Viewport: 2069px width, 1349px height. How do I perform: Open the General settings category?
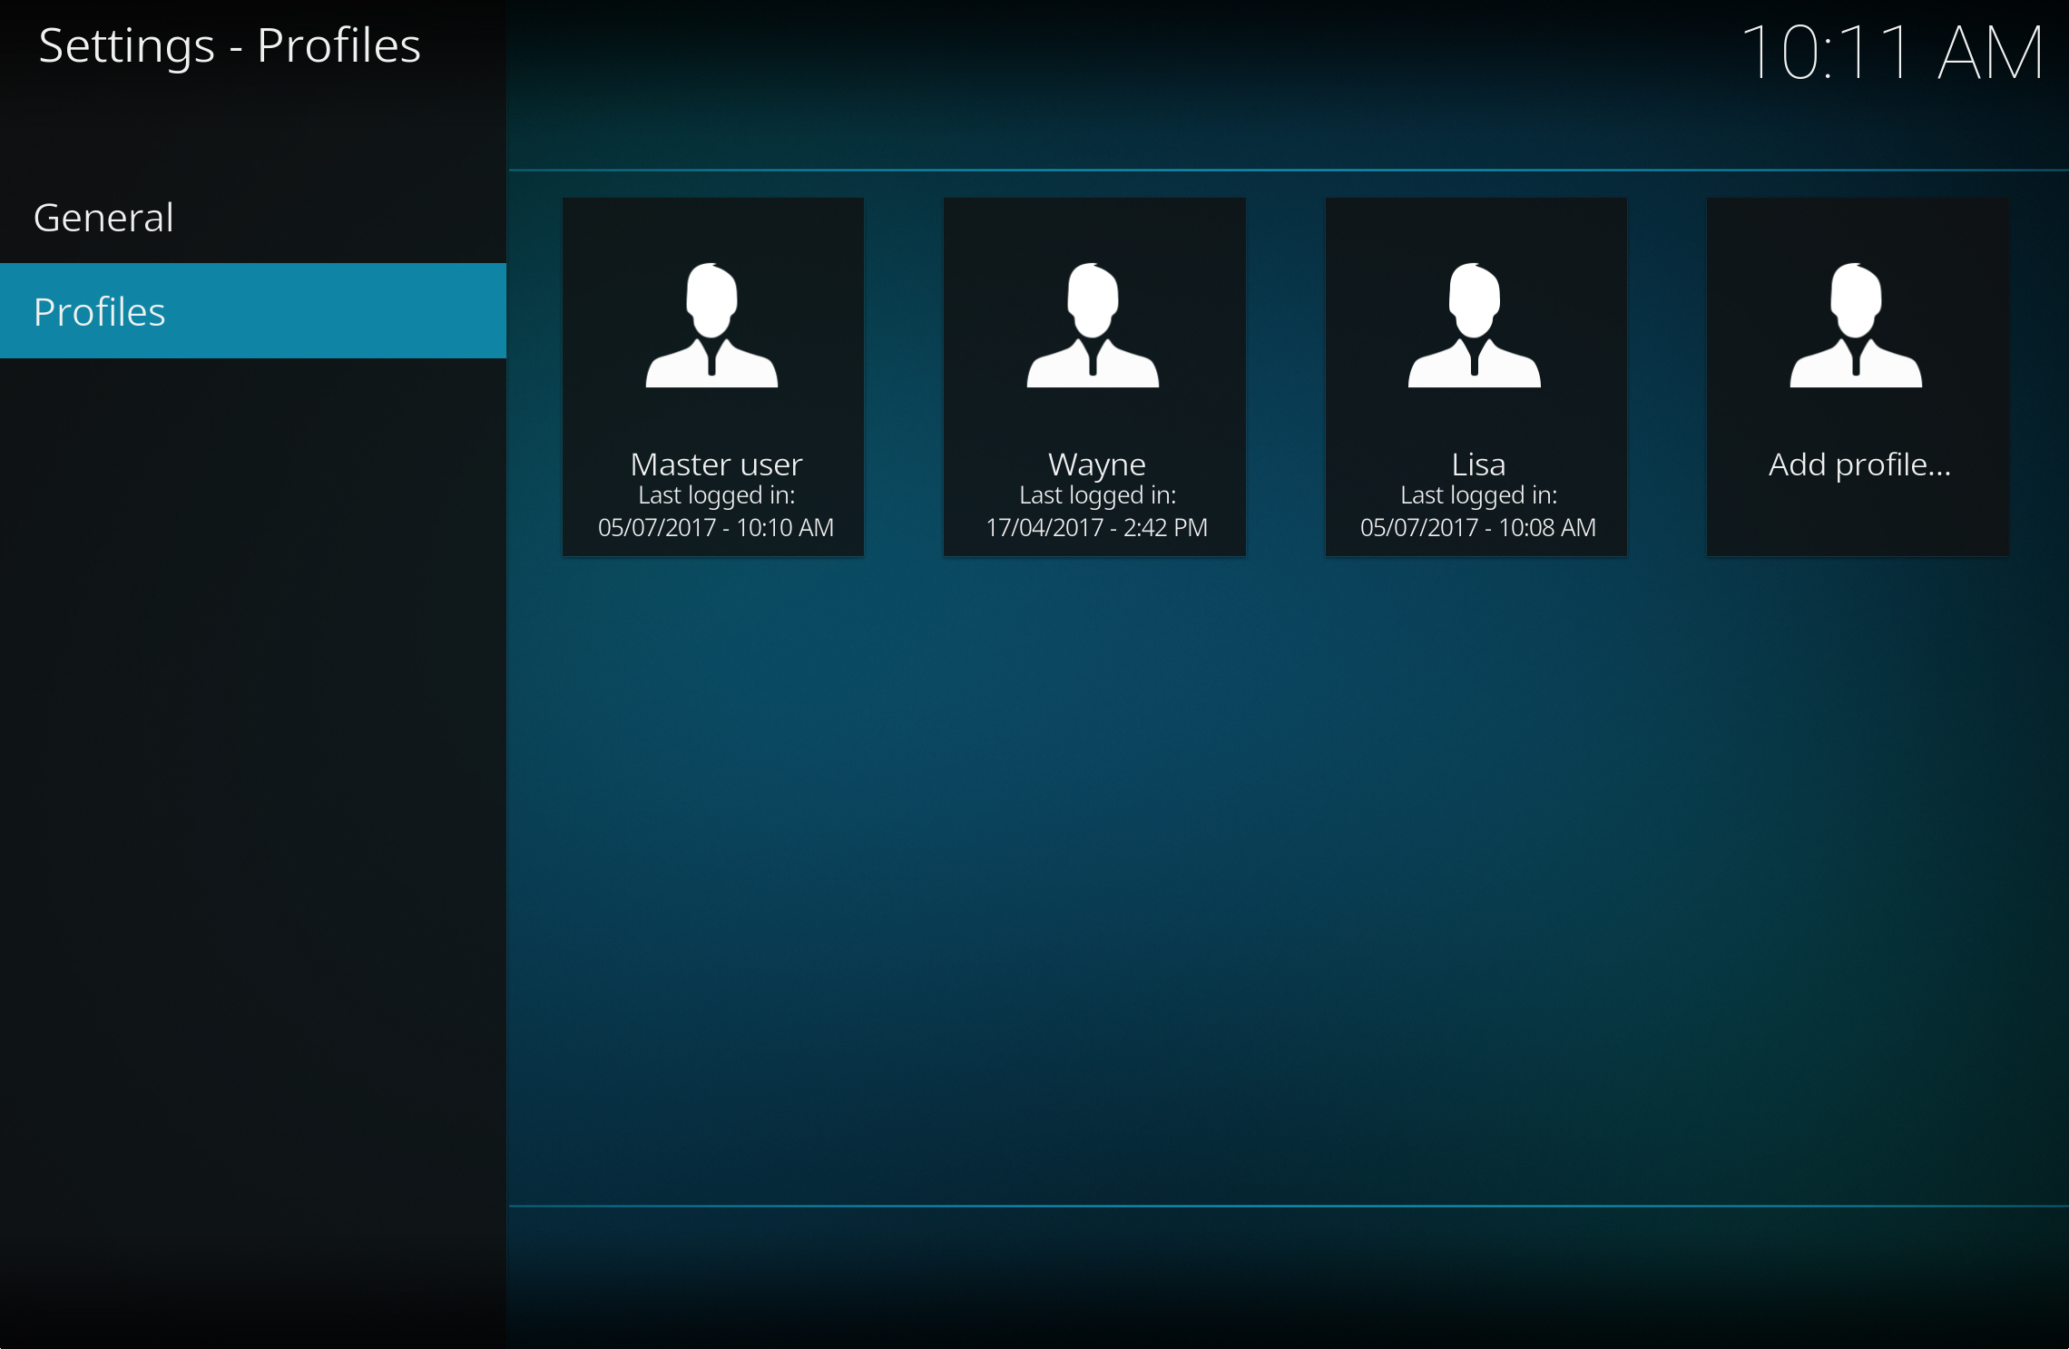[252, 218]
